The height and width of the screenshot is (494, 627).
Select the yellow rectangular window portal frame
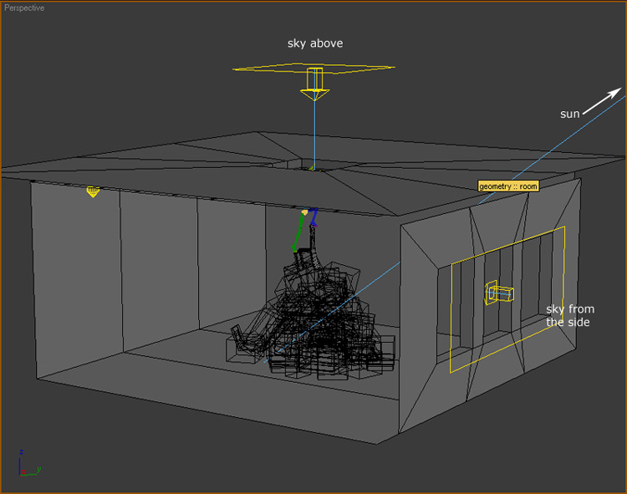point(507,299)
